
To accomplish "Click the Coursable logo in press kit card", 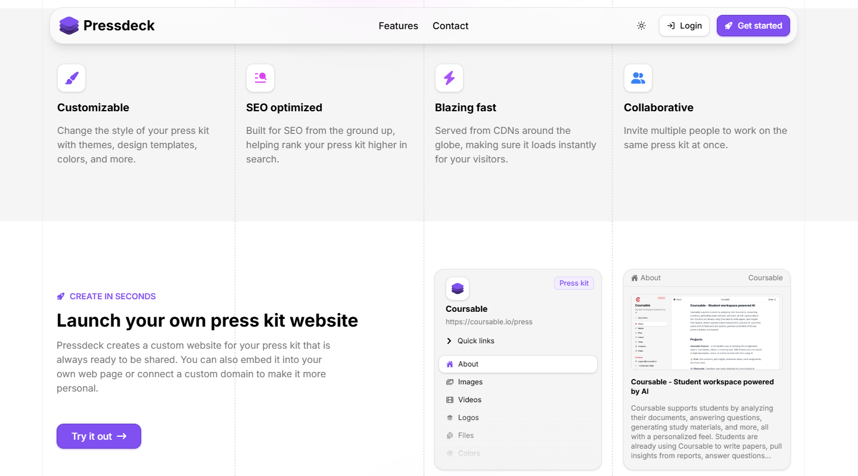I will (x=458, y=289).
